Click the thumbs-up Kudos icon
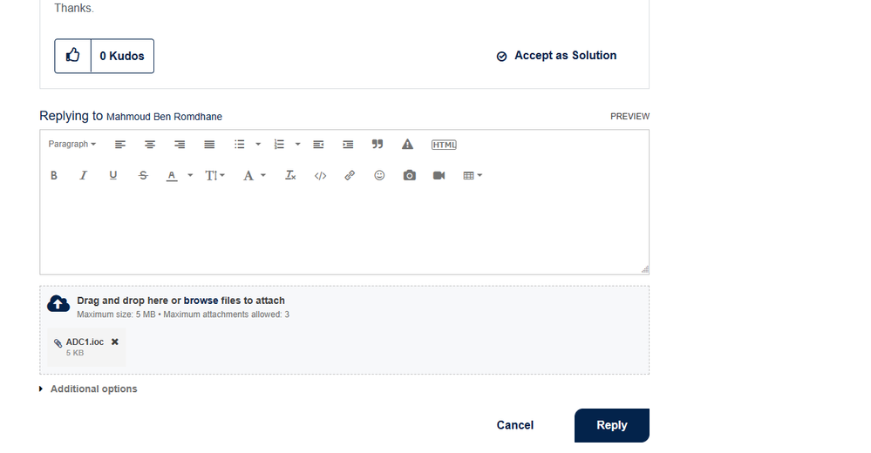Viewport: 871px width, 453px height. [x=73, y=56]
